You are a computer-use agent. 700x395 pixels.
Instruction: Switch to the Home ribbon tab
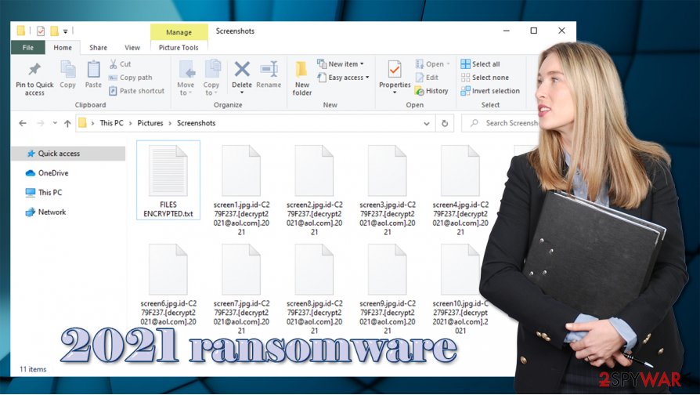(63, 47)
